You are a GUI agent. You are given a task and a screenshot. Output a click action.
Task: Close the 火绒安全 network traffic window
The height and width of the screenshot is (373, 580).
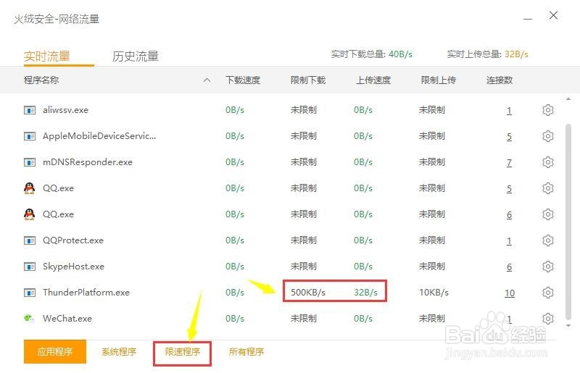click(553, 15)
